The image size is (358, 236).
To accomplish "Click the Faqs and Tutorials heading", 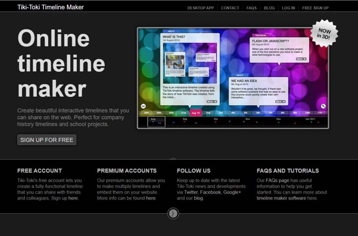I will click(x=288, y=171).
